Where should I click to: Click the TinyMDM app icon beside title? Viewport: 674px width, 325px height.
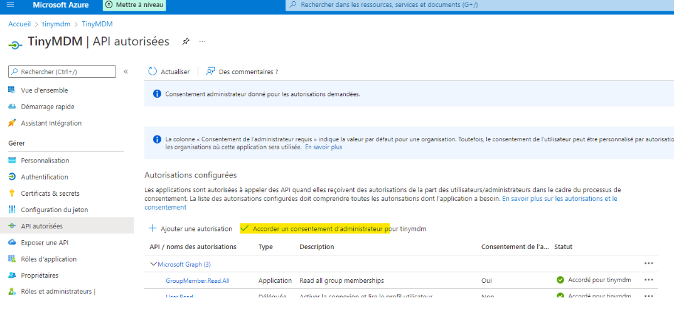click(15, 45)
